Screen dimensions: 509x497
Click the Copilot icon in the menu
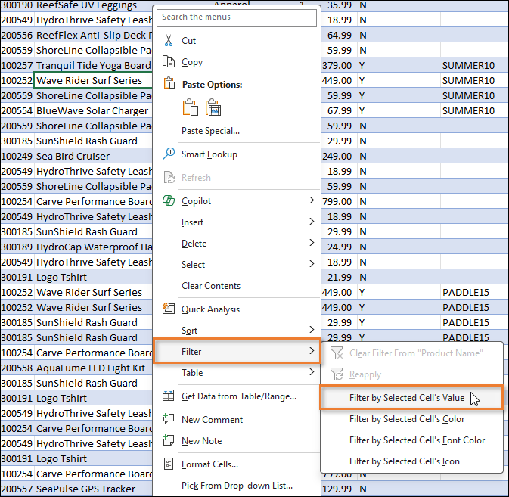[169, 201]
